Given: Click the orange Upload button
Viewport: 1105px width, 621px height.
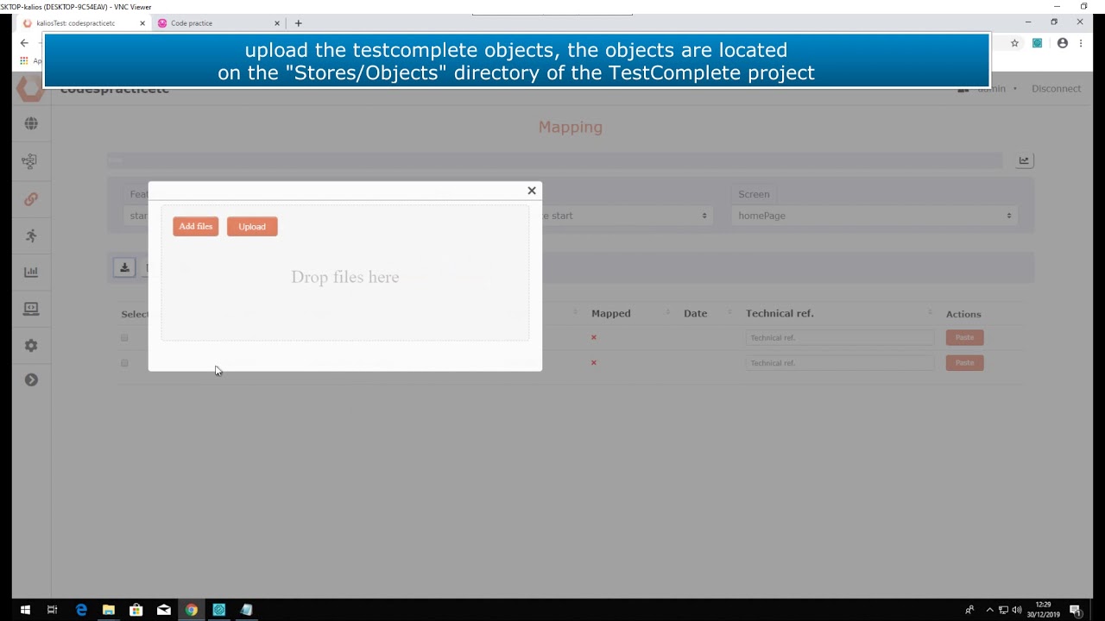Looking at the screenshot, I should [252, 226].
